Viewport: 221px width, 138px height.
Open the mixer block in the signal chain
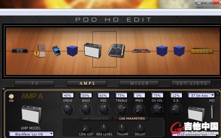coord(116,51)
